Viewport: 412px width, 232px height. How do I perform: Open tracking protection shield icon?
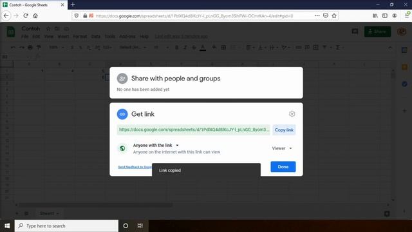[x=77, y=15]
